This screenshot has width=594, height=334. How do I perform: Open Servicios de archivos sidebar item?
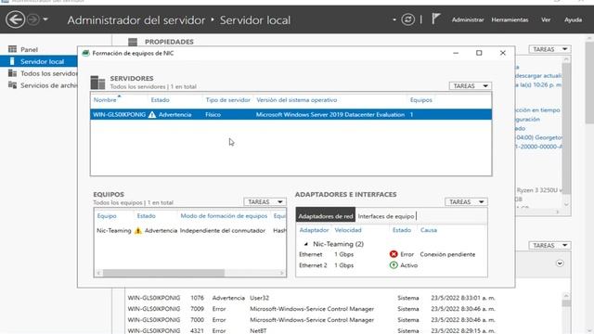[x=48, y=85]
